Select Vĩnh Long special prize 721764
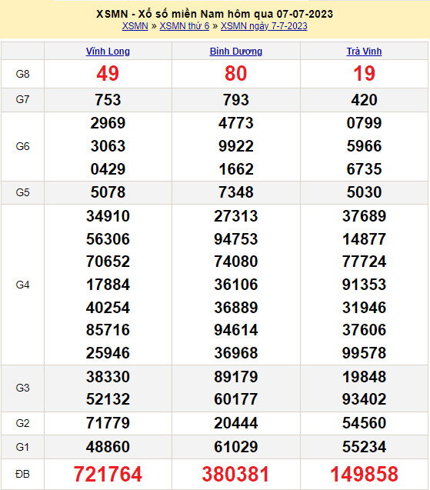The height and width of the screenshot is (490, 430). click(x=108, y=474)
